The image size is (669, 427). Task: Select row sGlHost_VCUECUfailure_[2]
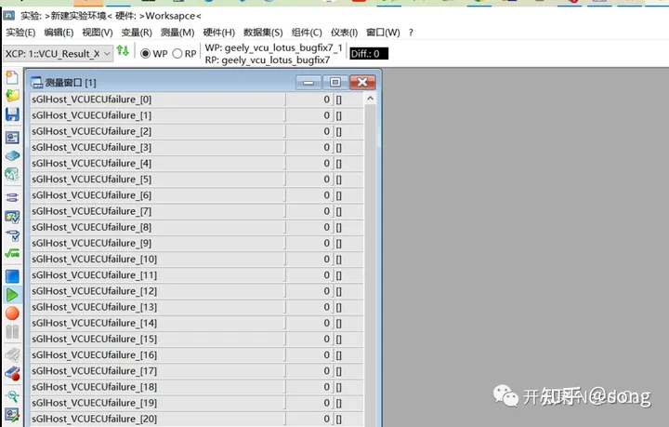click(x=197, y=131)
